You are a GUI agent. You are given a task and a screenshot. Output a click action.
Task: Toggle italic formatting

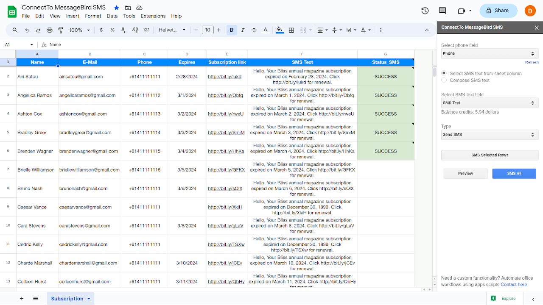click(x=243, y=30)
